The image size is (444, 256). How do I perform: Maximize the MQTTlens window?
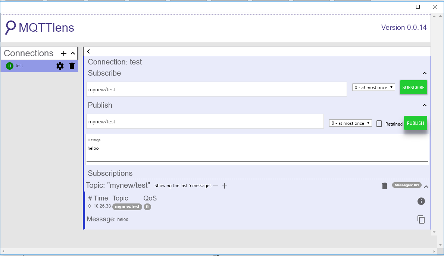pyautogui.click(x=418, y=7)
